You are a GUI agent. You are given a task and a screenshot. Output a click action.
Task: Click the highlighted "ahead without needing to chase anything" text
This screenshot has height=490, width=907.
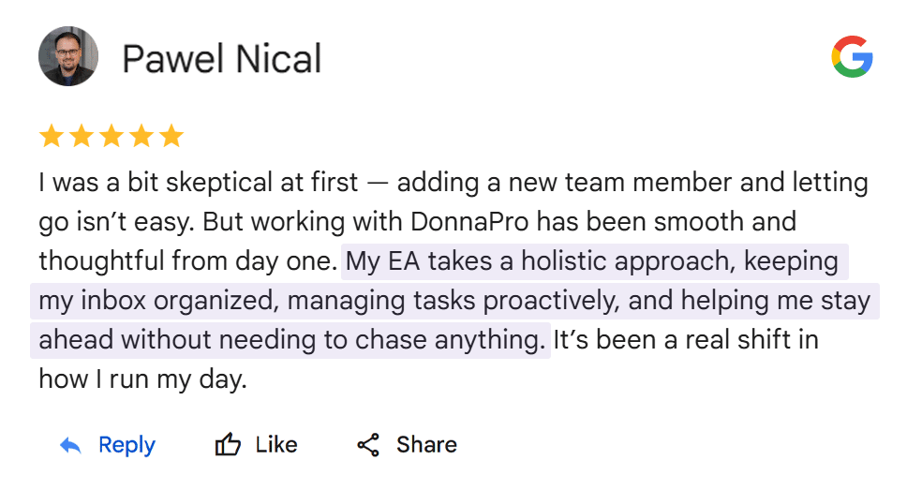291,340
